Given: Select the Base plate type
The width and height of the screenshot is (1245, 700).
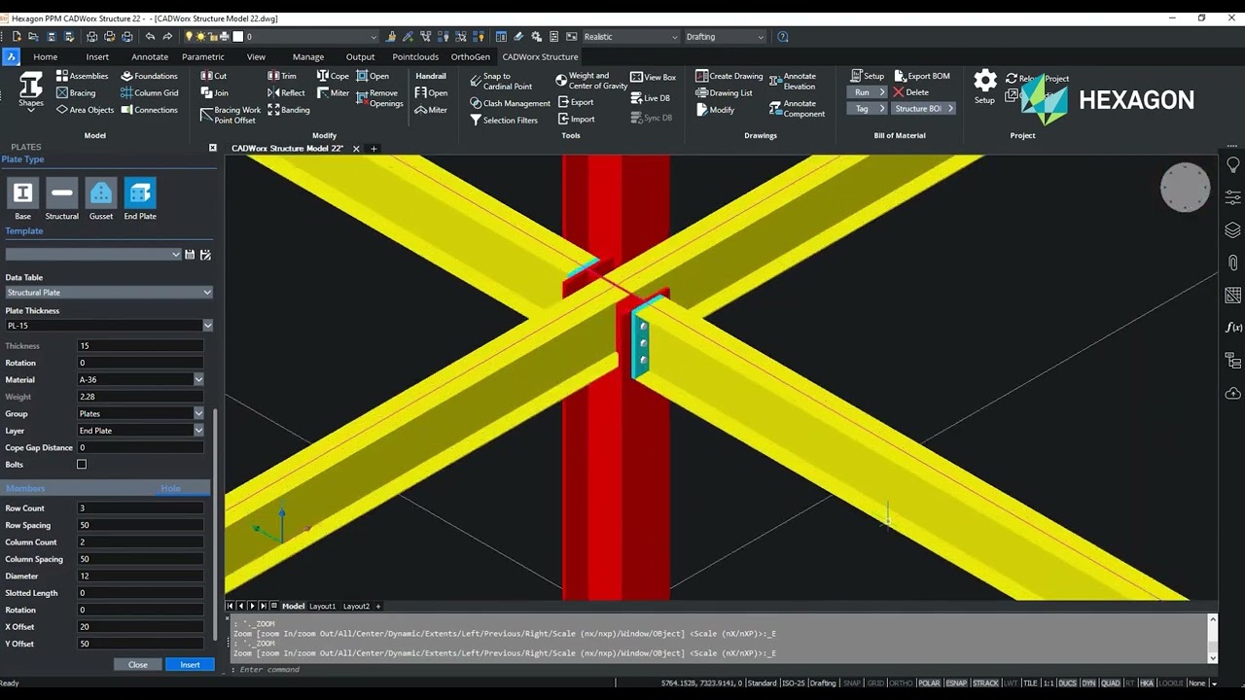Looking at the screenshot, I should click(x=22, y=198).
